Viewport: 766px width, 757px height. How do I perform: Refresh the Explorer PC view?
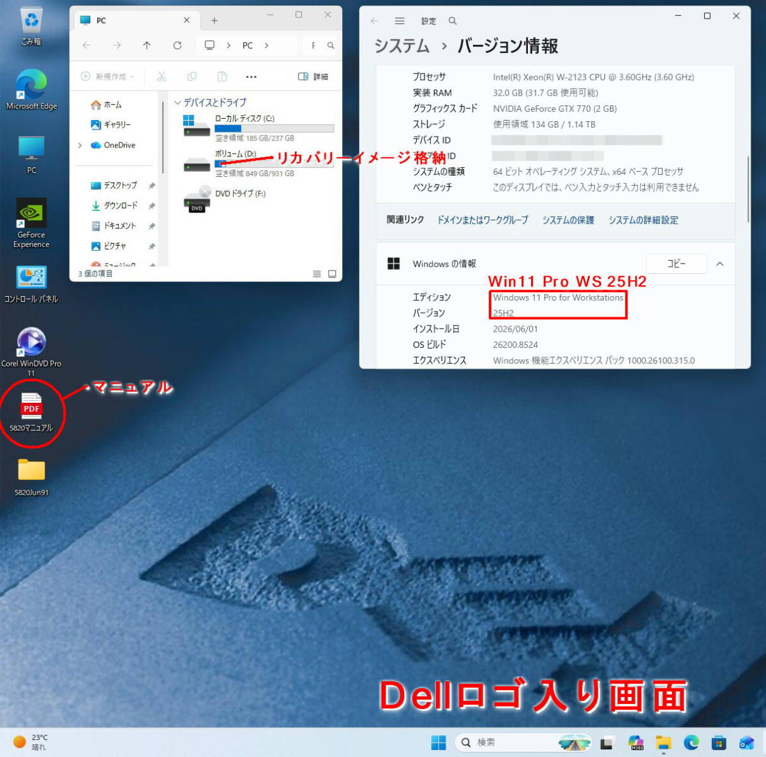click(177, 45)
